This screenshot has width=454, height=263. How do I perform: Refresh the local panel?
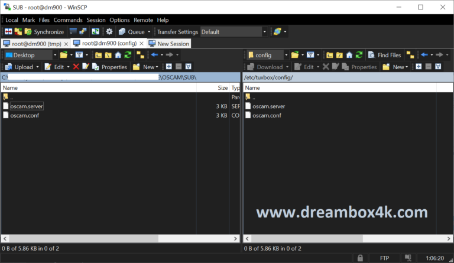128,55
